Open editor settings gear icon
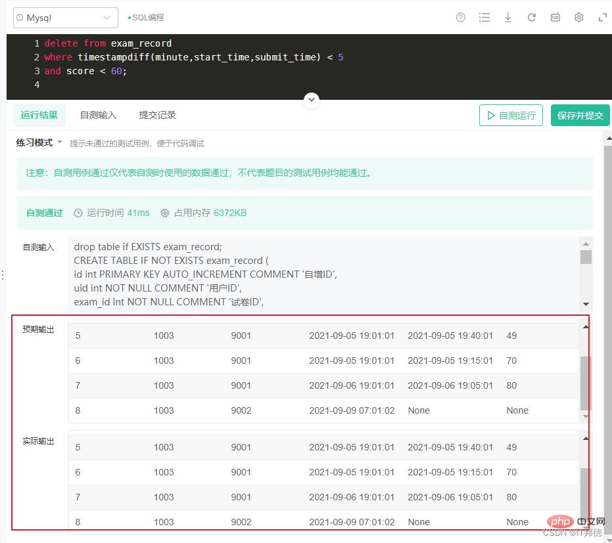This screenshot has height=543, width=612. tap(579, 18)
